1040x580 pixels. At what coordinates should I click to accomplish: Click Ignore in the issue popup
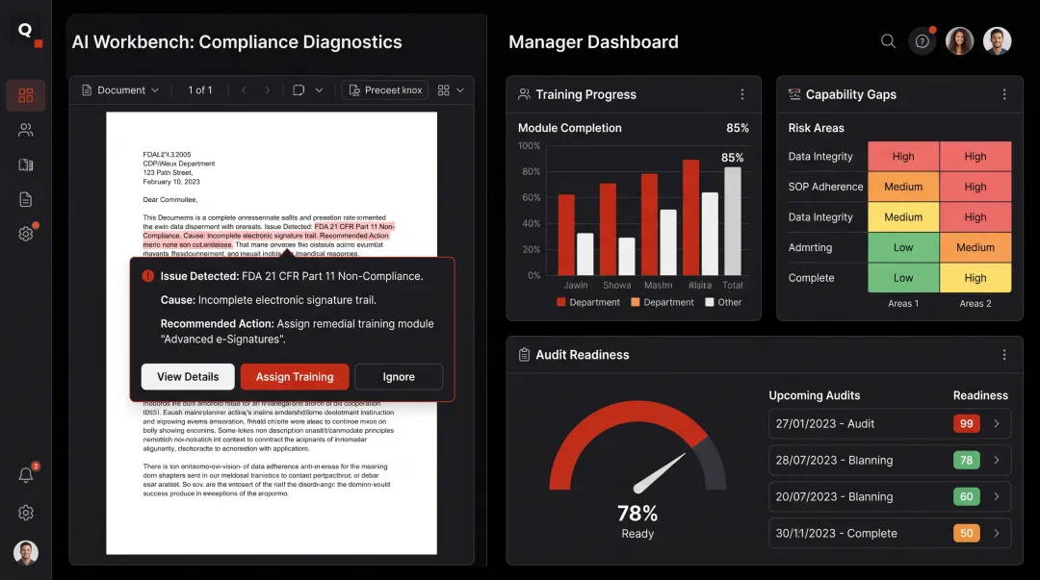[399, 376]
